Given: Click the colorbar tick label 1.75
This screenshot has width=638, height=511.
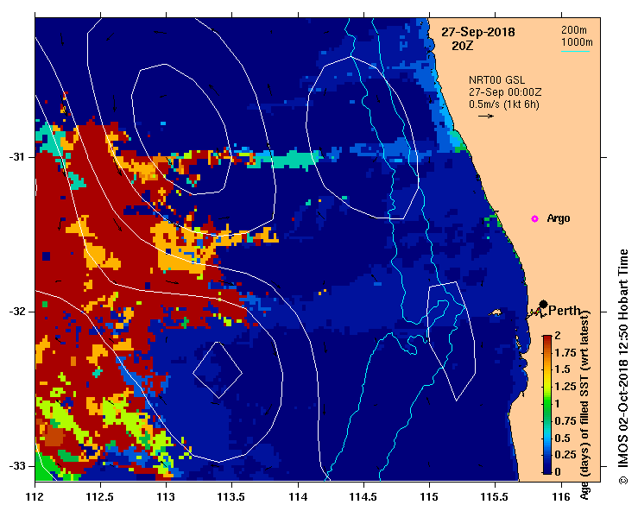Looking at the screenshot, I should tap(565, 353).
